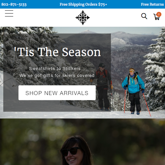
Task: Call the 802-871-5133 phone number
Action: pos(14,4)
